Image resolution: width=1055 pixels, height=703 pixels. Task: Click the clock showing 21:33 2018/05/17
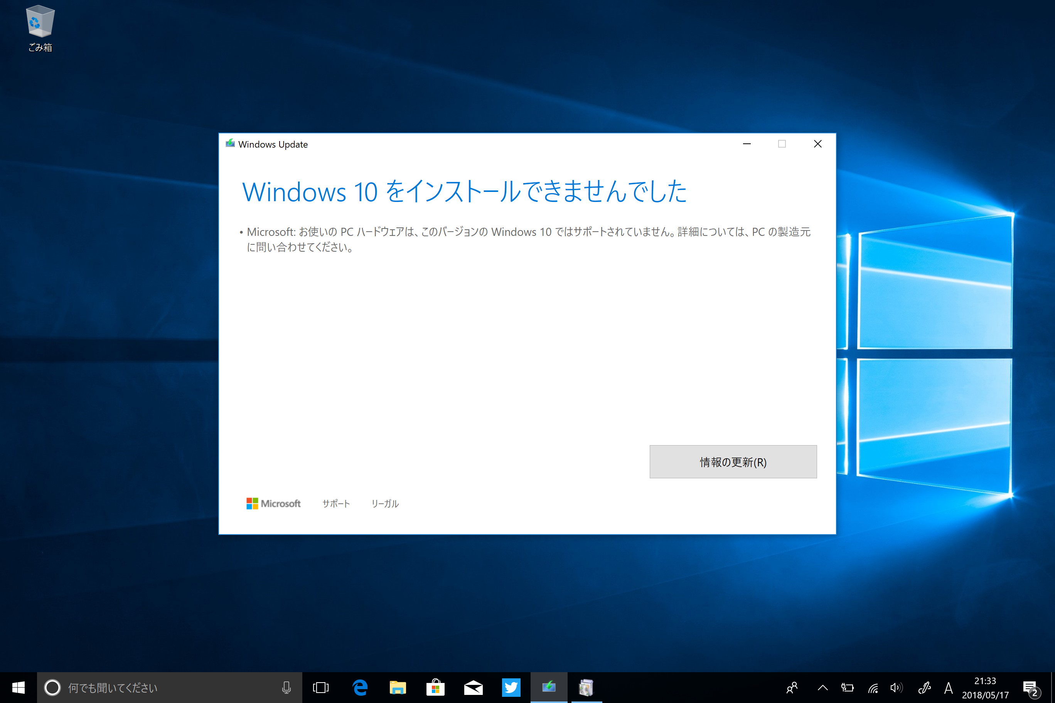tap(985, 688)
